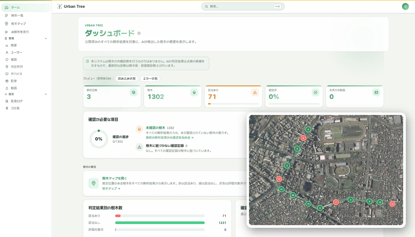Click the 0/1302 progress count

[x=118, y=142]
